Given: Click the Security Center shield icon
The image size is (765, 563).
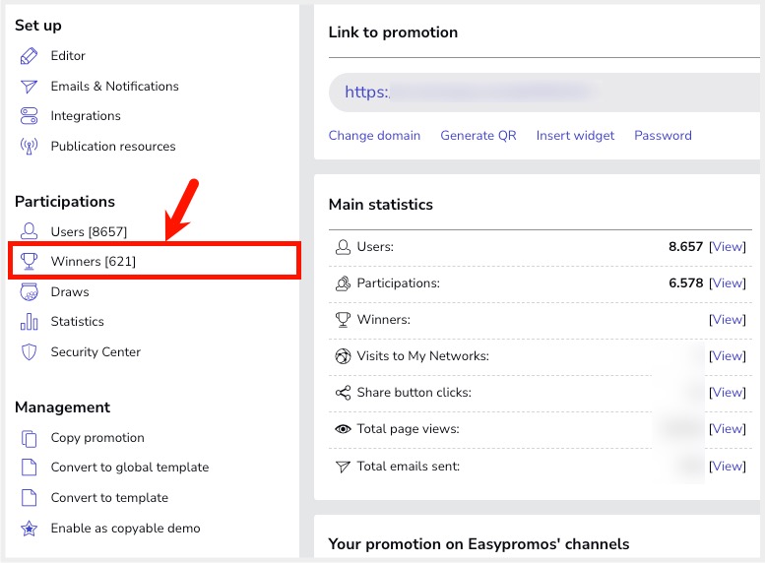Looking at the screenshot, I should point(30,352).
